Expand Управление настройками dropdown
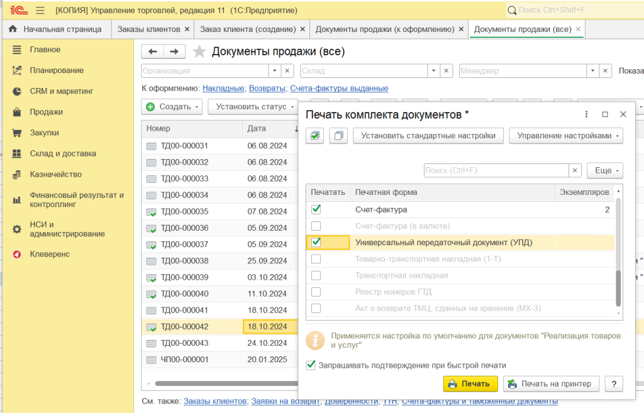644x413 pixels. tap(566, 136)
